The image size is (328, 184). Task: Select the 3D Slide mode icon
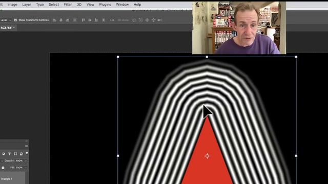154,20
